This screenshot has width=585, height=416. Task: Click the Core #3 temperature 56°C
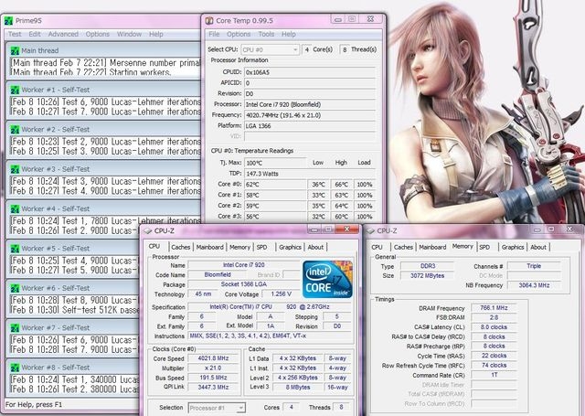pyautogui.click(x=275, y=217)
